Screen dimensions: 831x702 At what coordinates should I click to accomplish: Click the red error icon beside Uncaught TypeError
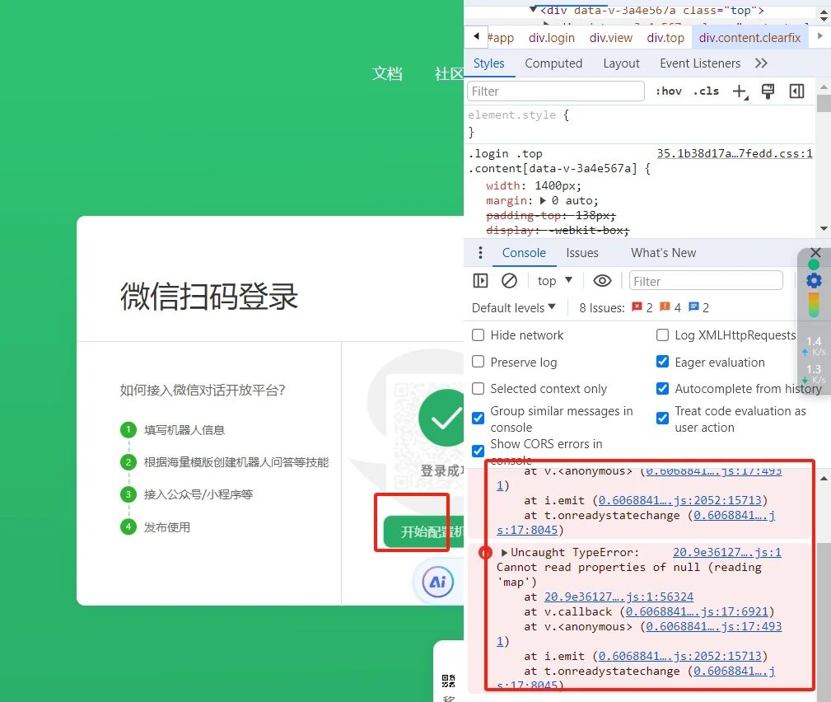click(x=485, y=553)
